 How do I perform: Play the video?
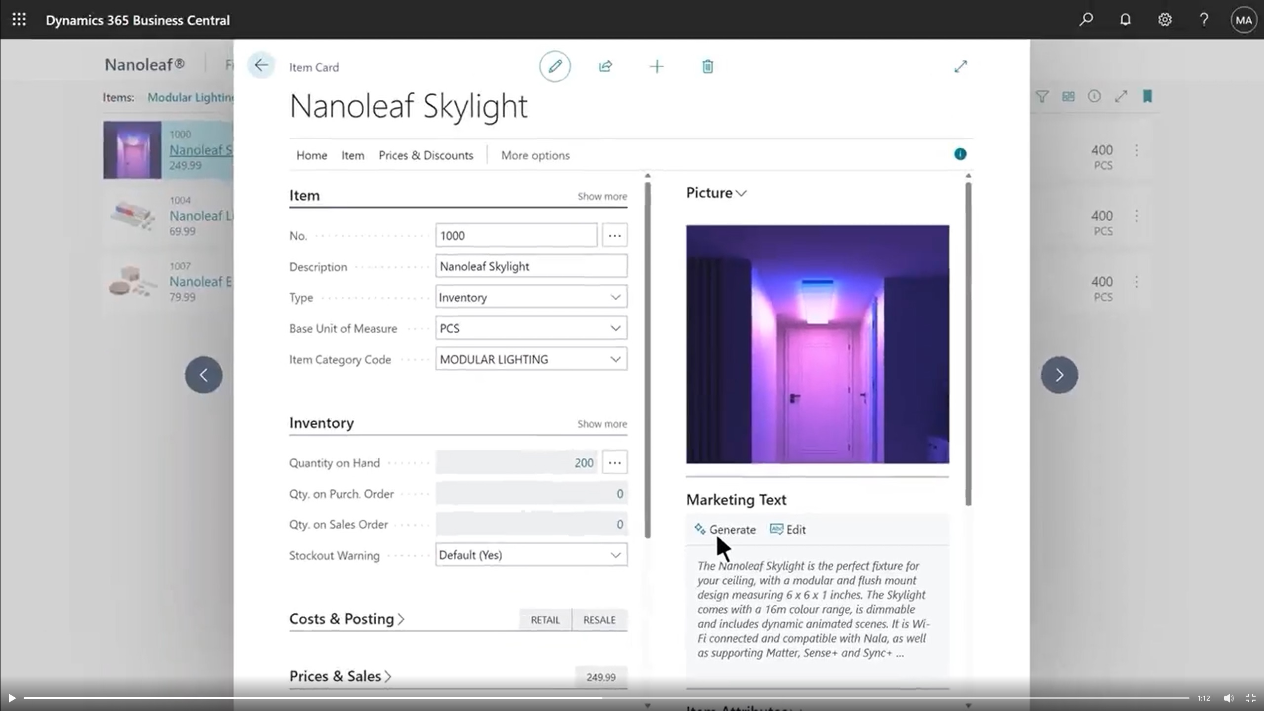[x=12, y=698]
